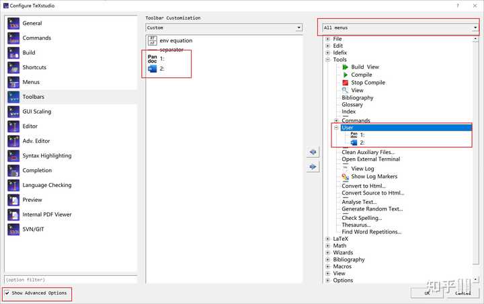The image size is (484, 304).
Task: Select the green Build View icon
Action: pos(346,67)
